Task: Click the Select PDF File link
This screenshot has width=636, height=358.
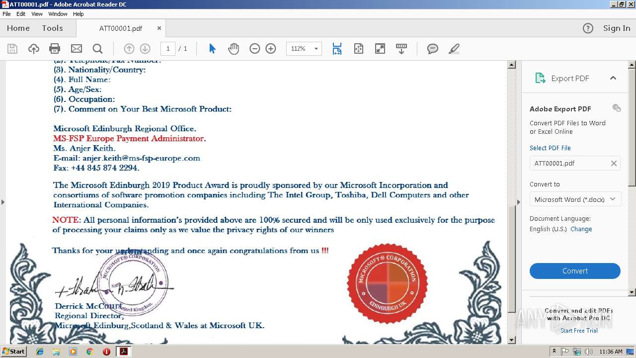Action: tap(550, 148)
